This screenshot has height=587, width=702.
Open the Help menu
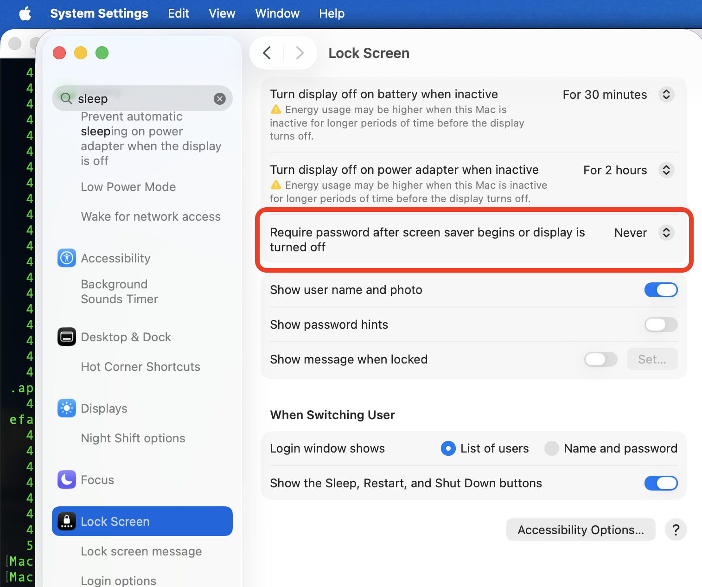tap(332, 13)
